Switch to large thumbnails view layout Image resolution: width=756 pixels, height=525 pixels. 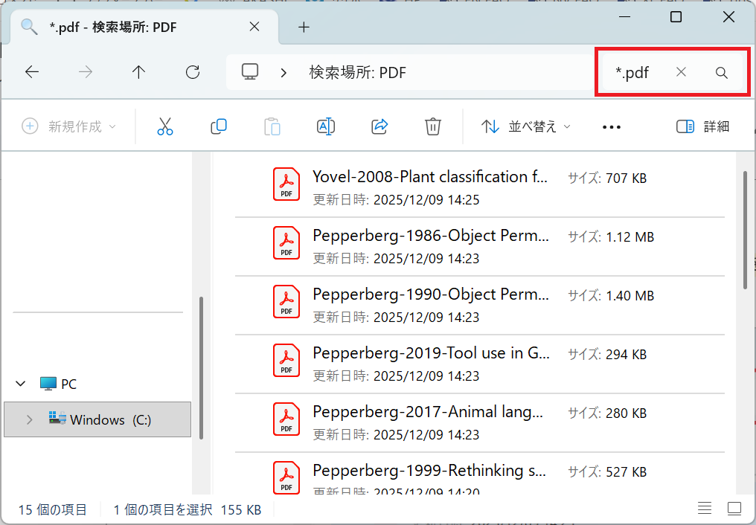click(x=734, y=509)
